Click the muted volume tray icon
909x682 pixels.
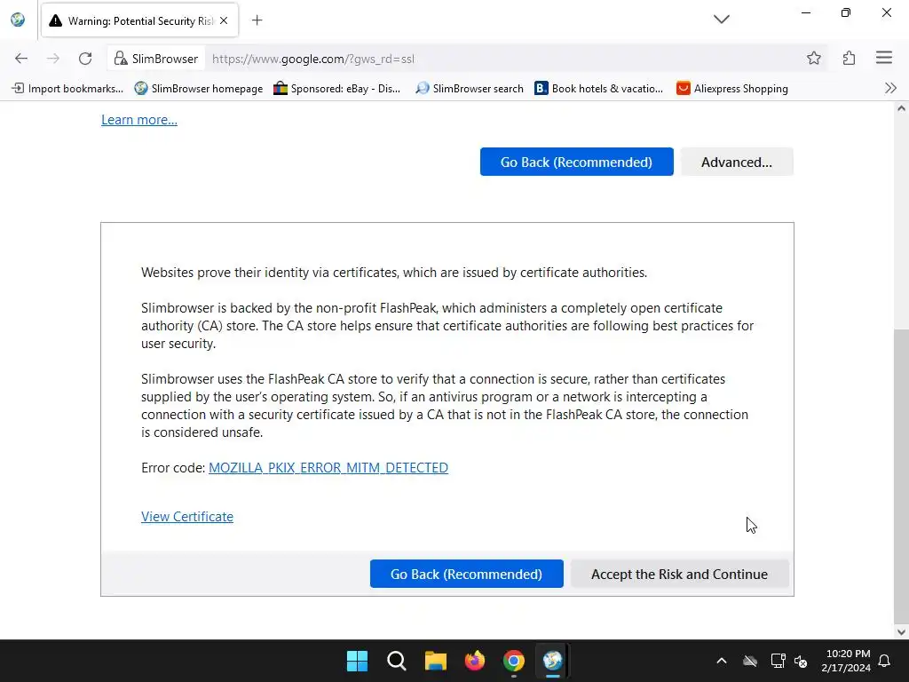click(x=801, y=661)
